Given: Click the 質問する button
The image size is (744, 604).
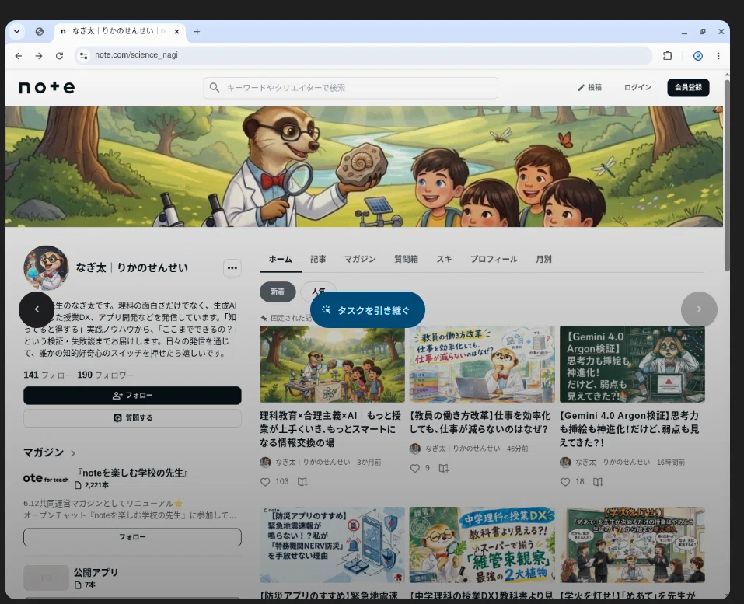Looking at the screenshot, I should 132,418.
